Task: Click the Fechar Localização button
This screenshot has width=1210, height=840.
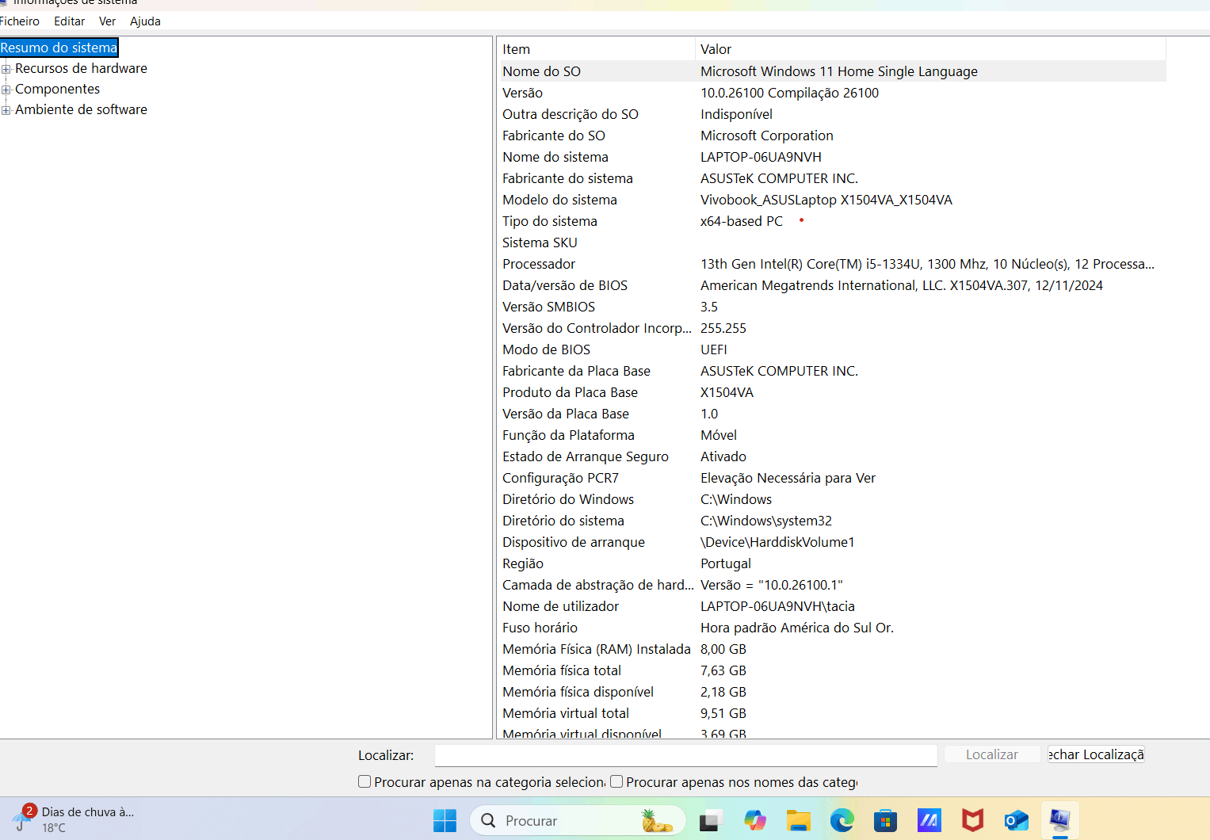Action: point(1096,754)
